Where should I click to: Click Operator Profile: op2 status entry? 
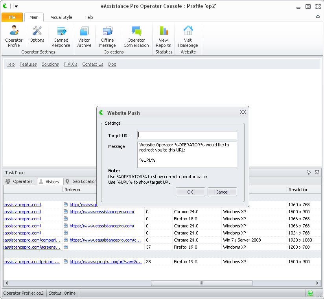coord(23,293)
